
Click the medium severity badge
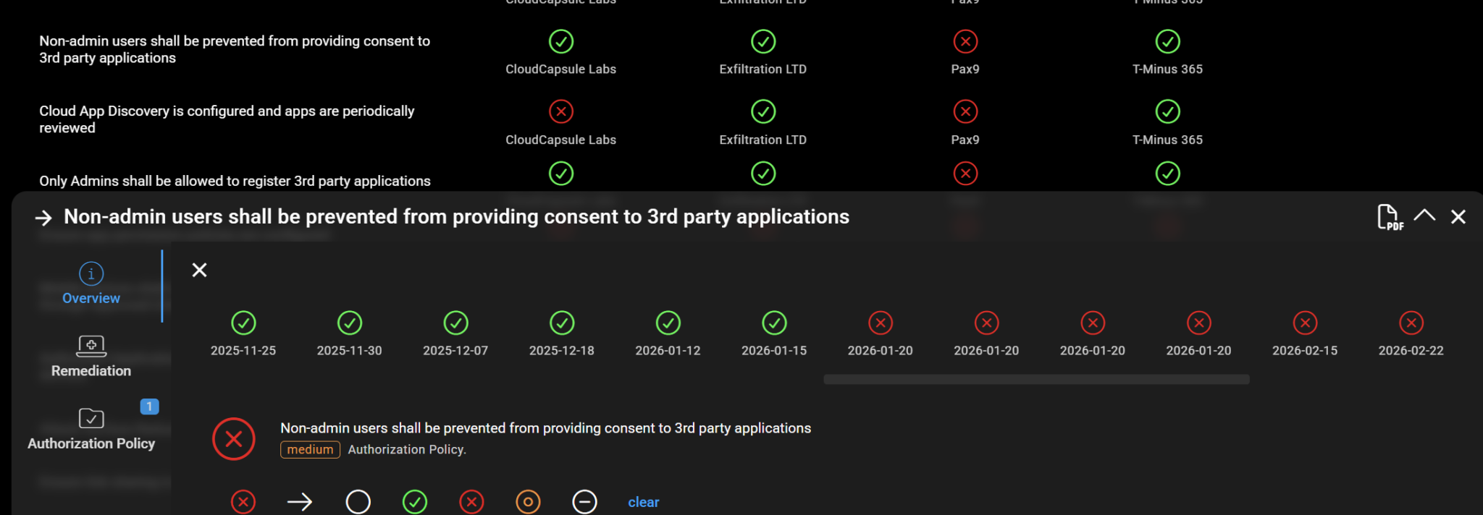point(310,450)
